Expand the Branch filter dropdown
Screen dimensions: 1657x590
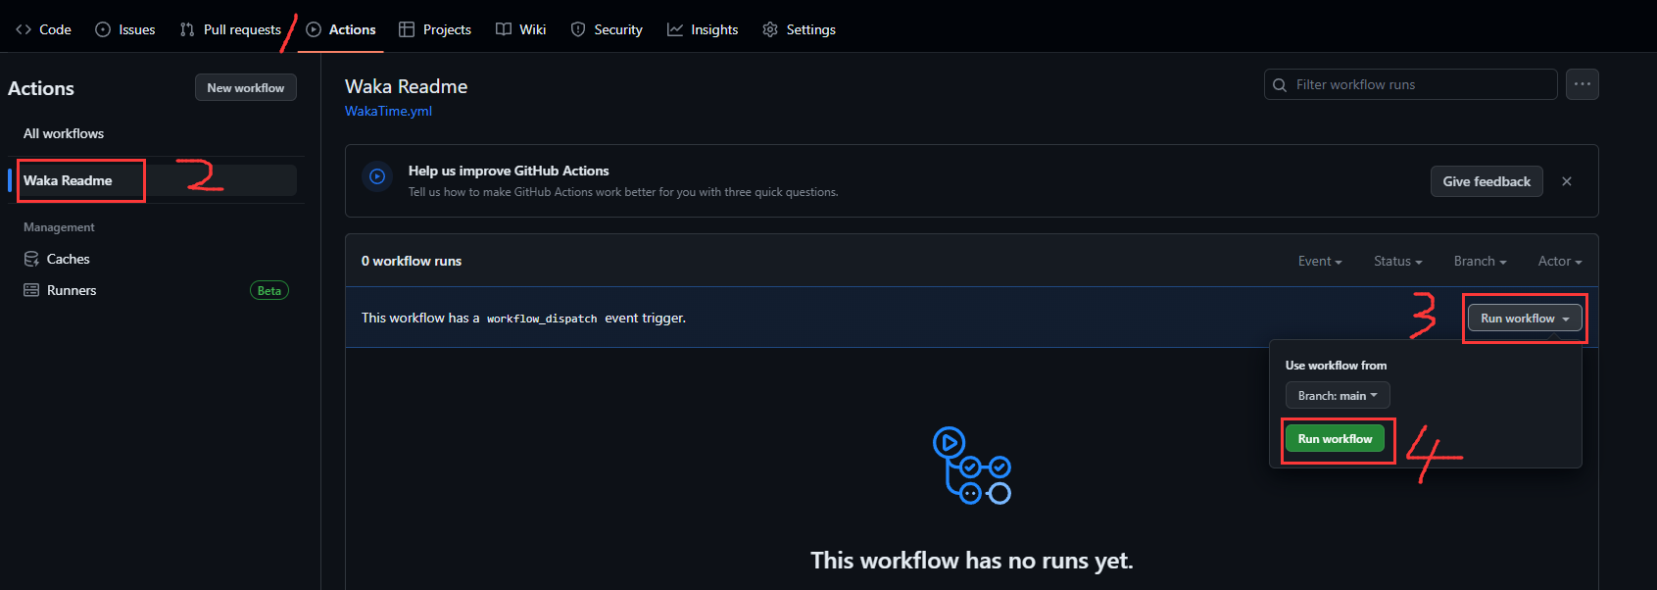pyautogui.click(x=1481, y=261)
